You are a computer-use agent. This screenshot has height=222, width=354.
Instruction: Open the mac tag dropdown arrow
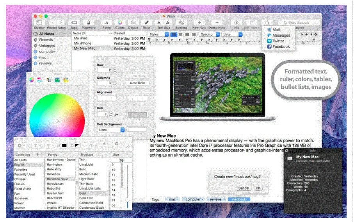[x=178, y=199]
